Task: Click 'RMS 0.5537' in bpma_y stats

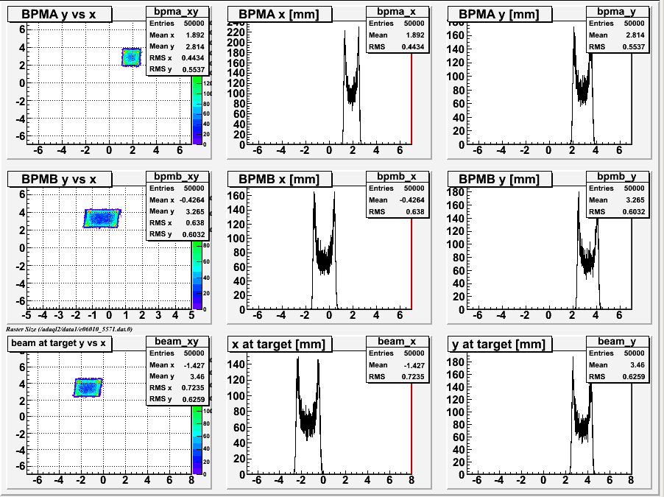Action: coord(618,46)
